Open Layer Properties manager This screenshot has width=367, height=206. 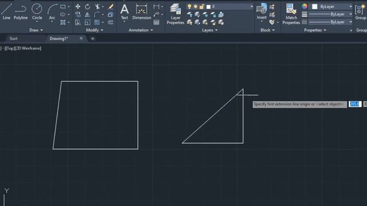click(x=175, y=14)
